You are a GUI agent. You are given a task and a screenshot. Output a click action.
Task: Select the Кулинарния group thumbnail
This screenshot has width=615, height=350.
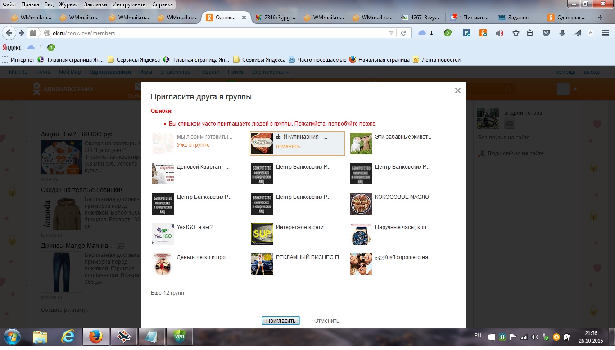tap(262, 144)
